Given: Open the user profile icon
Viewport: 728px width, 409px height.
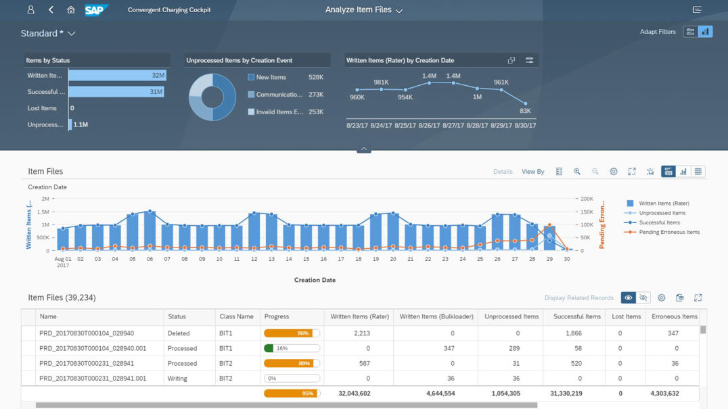Looking at the screenshot, I should pos(30,9).
